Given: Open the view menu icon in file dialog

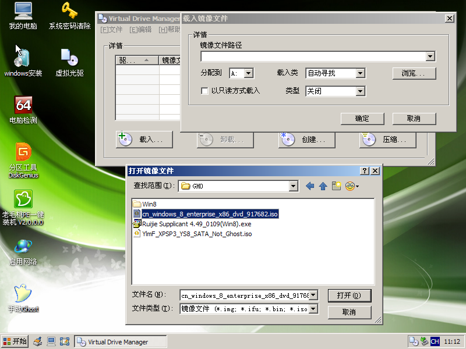Looking at the screenshot, I should click(352, 186).
